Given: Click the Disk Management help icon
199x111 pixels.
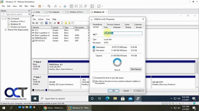Looking at the screenshot, I should [46, 23].
